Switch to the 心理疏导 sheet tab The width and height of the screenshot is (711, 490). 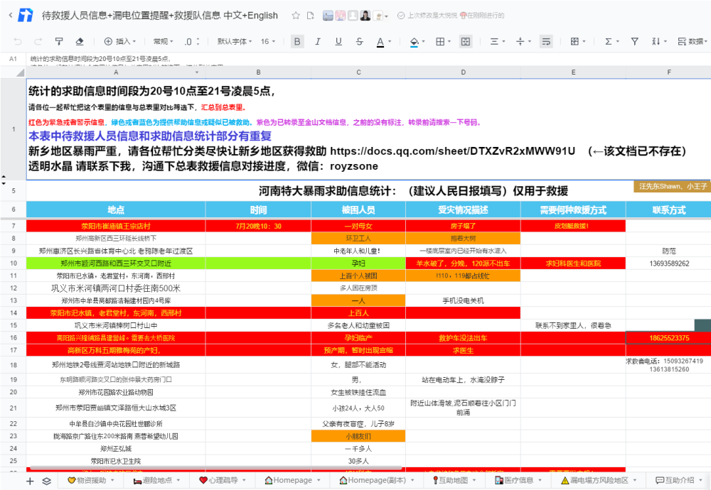[x=223, y=480]
